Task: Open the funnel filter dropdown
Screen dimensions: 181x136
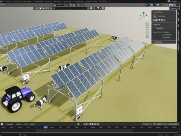Action: click(99, 8)
